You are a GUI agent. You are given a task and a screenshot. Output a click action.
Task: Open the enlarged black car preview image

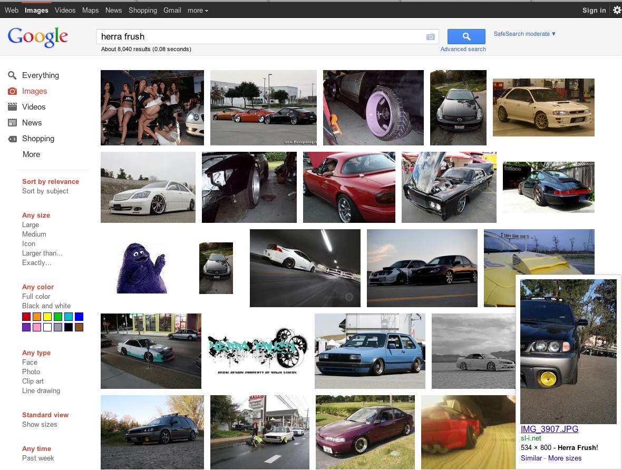[x=568, y=351]
